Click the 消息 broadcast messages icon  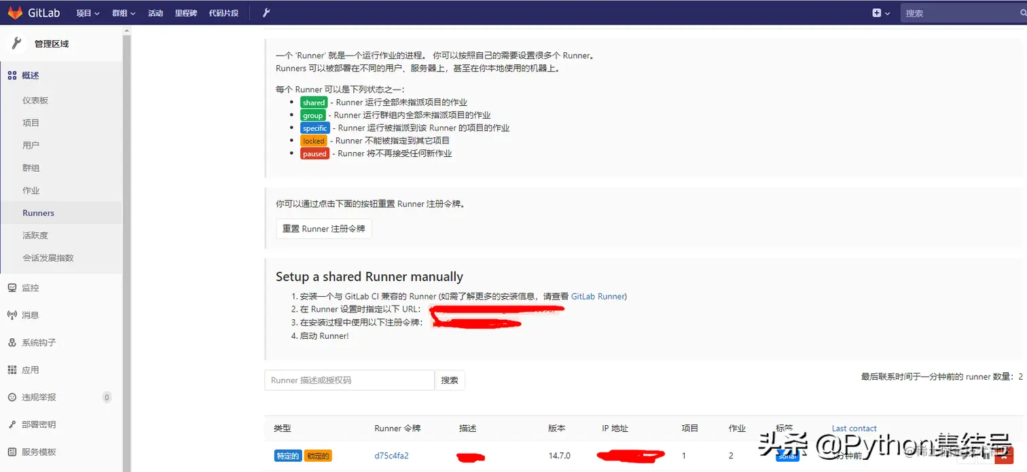coord(12,314)
